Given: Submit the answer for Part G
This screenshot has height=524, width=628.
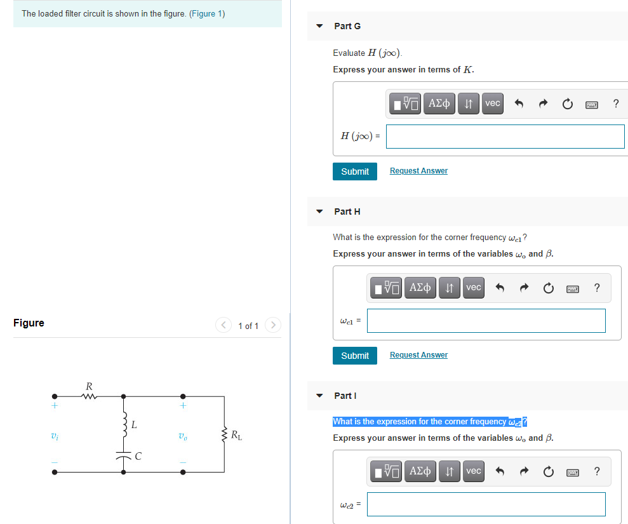Looking at the screenshot, I should [354, 171].
